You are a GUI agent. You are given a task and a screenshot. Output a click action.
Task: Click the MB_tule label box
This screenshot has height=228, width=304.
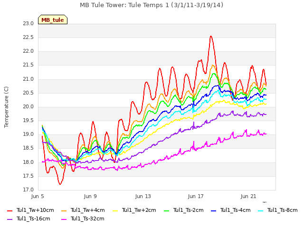point(53,19)
